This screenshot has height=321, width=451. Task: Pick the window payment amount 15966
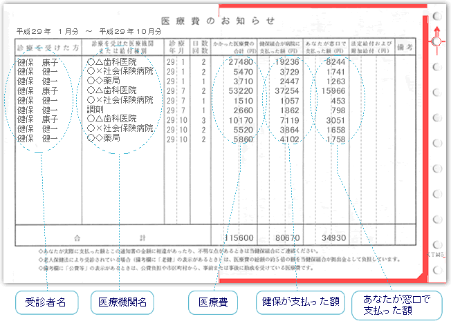[x=333, y=91]
